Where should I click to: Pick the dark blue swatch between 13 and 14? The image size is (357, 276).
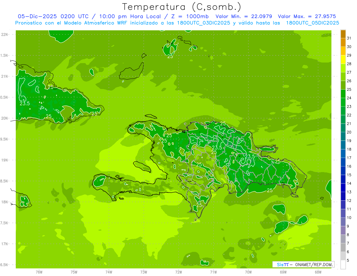click(x=343, y=188)
